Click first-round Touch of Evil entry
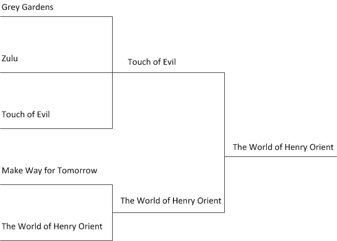Image resolution: width=337 pixels, height=241 pixels. point(26,114)
